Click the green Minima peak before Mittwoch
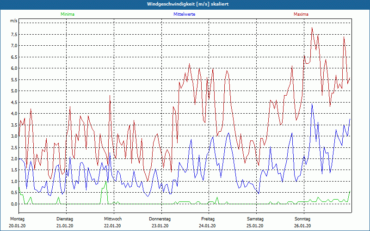Viewport: 370px width, 231px height. [x=106, y=182]
